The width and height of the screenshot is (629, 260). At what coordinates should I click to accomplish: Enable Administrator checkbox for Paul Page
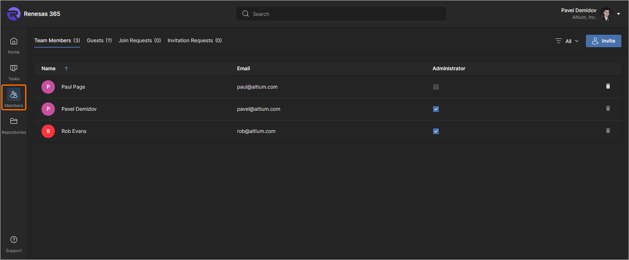(436, 87)
